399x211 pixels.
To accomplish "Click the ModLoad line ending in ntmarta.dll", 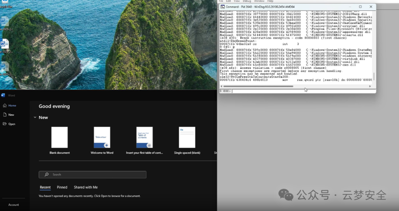I will [291, 35].
